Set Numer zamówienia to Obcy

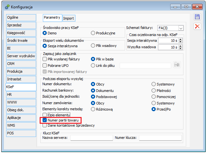(93, 103)
